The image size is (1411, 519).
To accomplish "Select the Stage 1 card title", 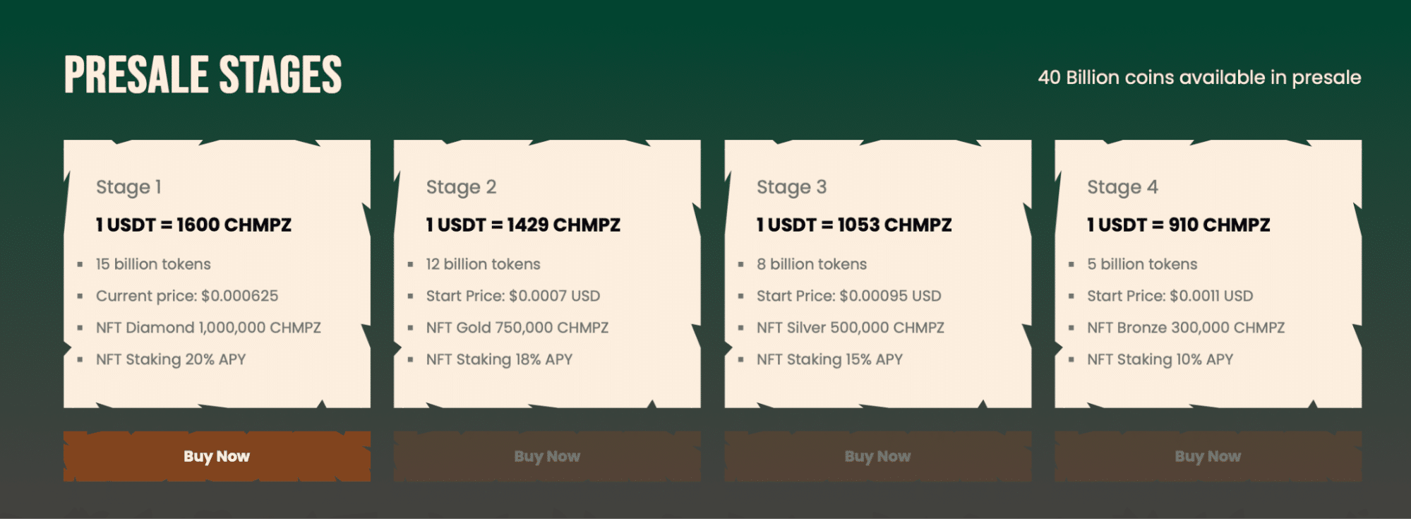I will pyautogui.click(x=128, y=187).
